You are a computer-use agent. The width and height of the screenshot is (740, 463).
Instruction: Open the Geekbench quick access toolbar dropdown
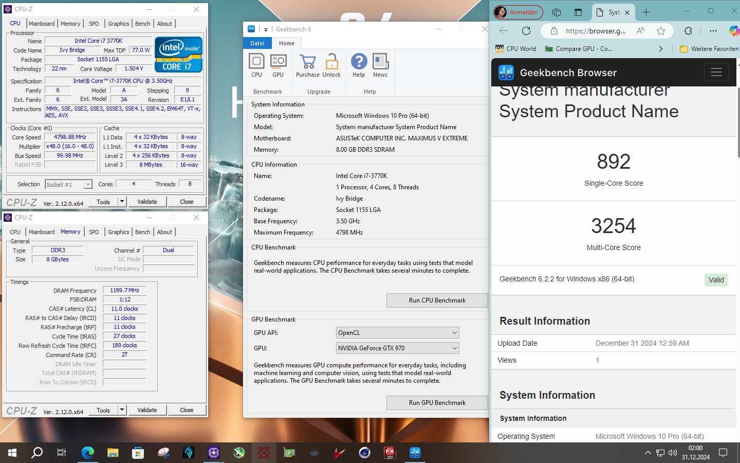(x=266, y=29)
